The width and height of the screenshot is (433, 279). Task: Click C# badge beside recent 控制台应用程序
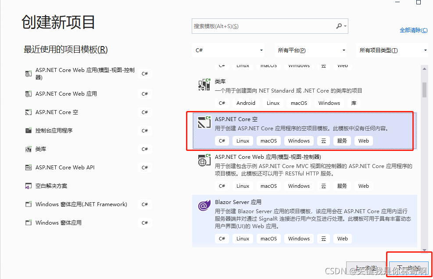[x=145, y=131]
